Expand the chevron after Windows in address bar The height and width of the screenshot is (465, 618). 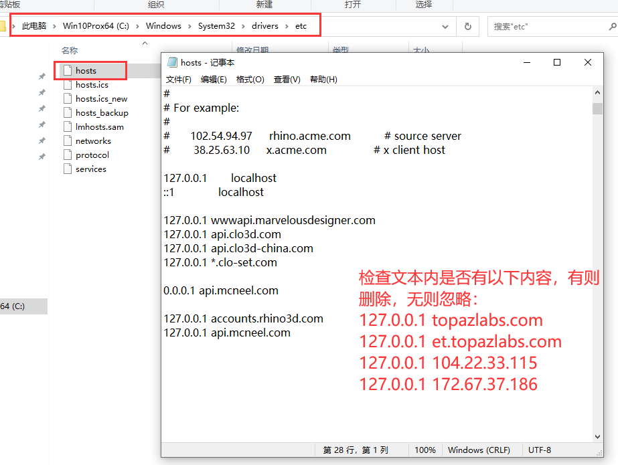click(189, 26)
